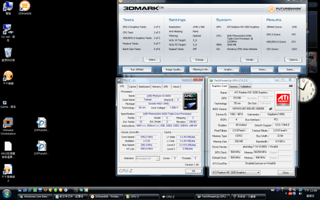The width and height of the screenshot is (320, 200).
Task: Click the Windows Start orb
Action: [x=6, y=193]
